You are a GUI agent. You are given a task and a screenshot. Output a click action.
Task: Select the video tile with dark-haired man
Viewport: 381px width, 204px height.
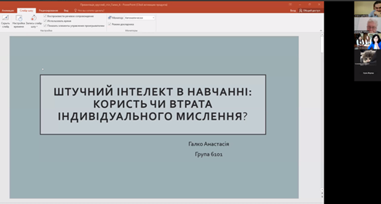click(x=368, y=9)
